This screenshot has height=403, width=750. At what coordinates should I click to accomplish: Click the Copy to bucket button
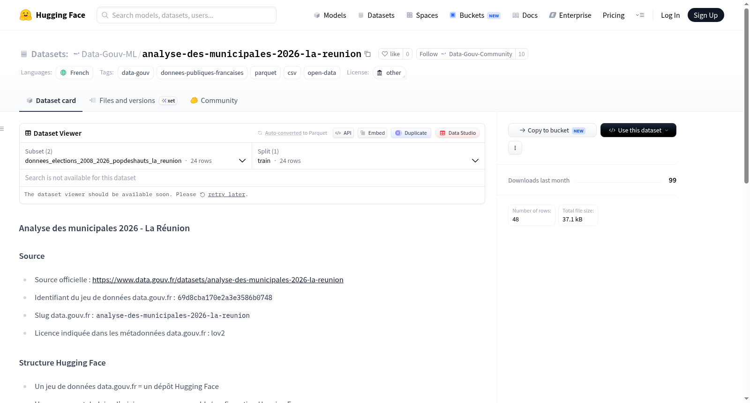pyautogui.click(x=552, y=130)
